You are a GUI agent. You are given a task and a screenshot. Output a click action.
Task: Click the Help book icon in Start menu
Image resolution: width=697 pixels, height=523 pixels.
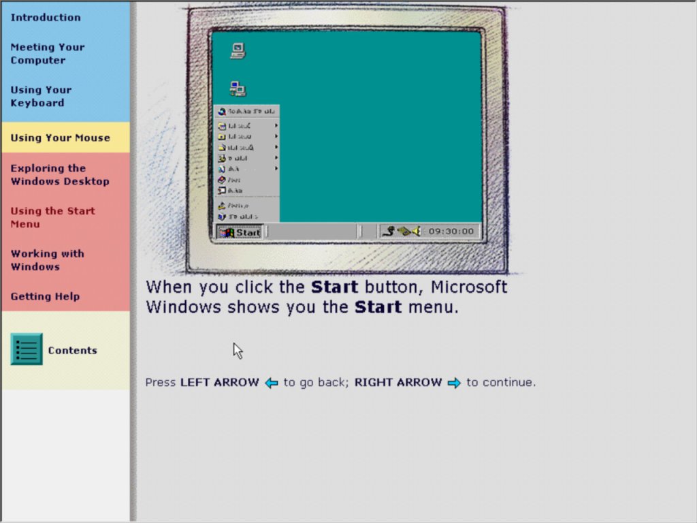point(222,180)
